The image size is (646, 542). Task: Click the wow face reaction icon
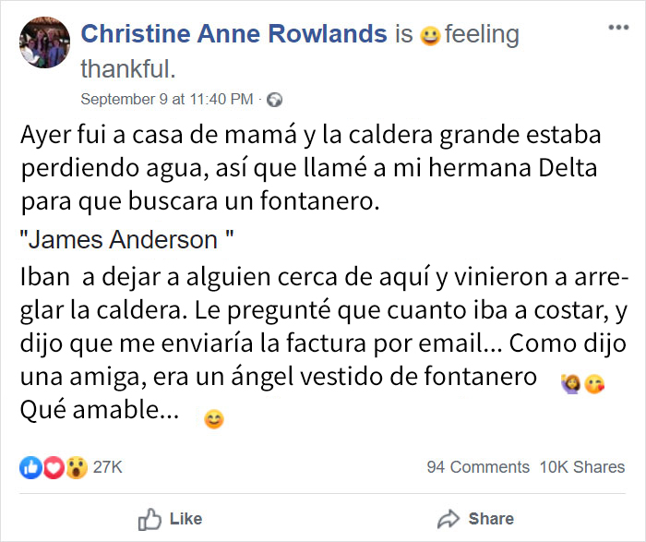pos(76,467)
